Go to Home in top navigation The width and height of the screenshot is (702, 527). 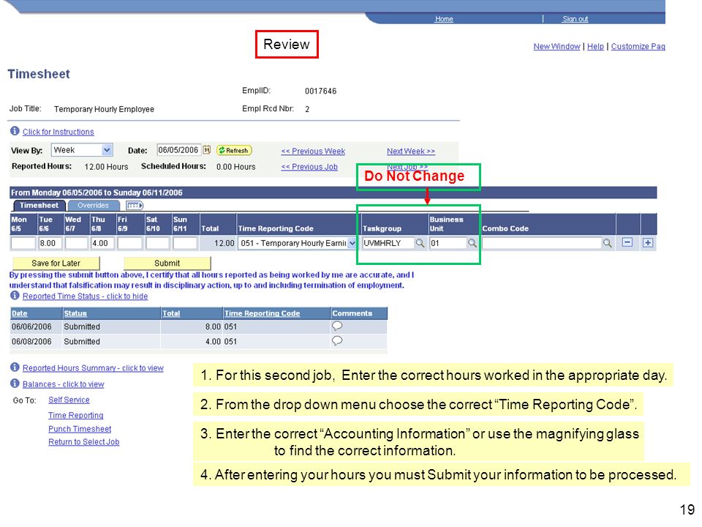tap(444, 19)
